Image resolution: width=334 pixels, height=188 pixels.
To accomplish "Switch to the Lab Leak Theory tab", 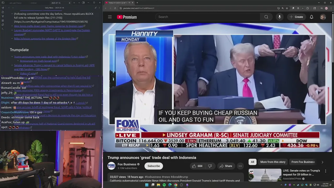I will [x=15, y=3].
